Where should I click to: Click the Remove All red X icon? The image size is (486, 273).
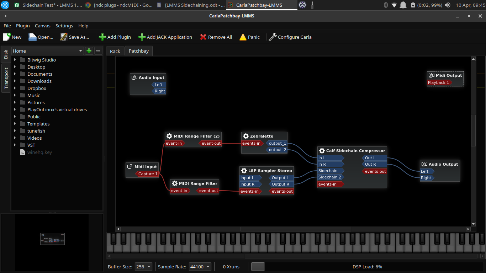tap(203, 37)
